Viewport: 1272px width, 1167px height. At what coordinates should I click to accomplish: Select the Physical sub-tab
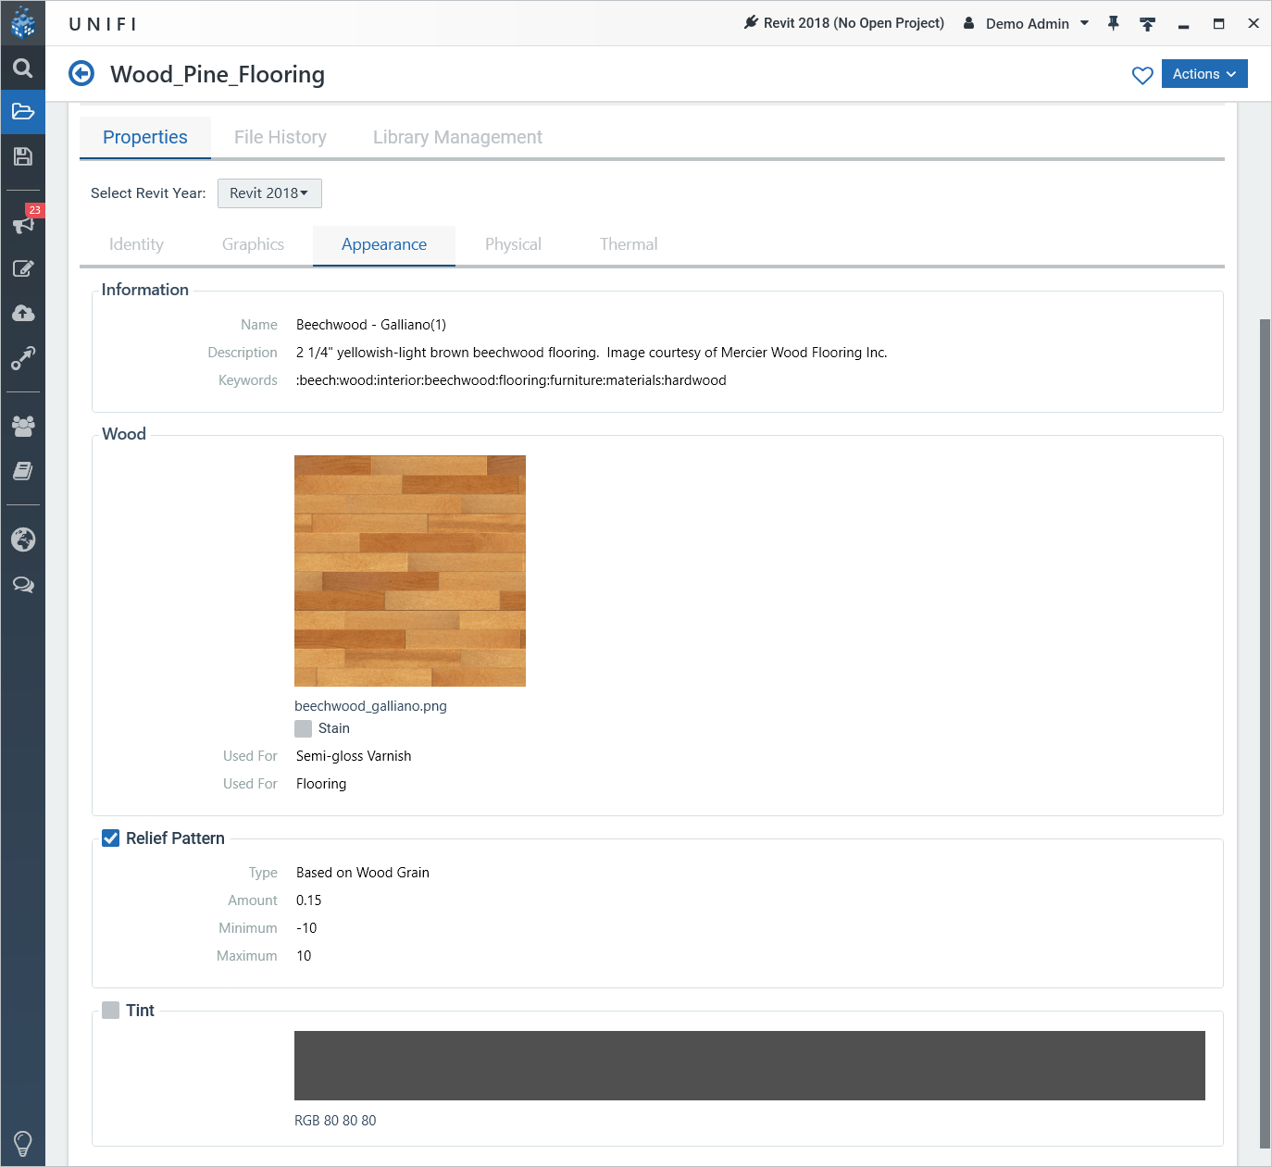513,244
